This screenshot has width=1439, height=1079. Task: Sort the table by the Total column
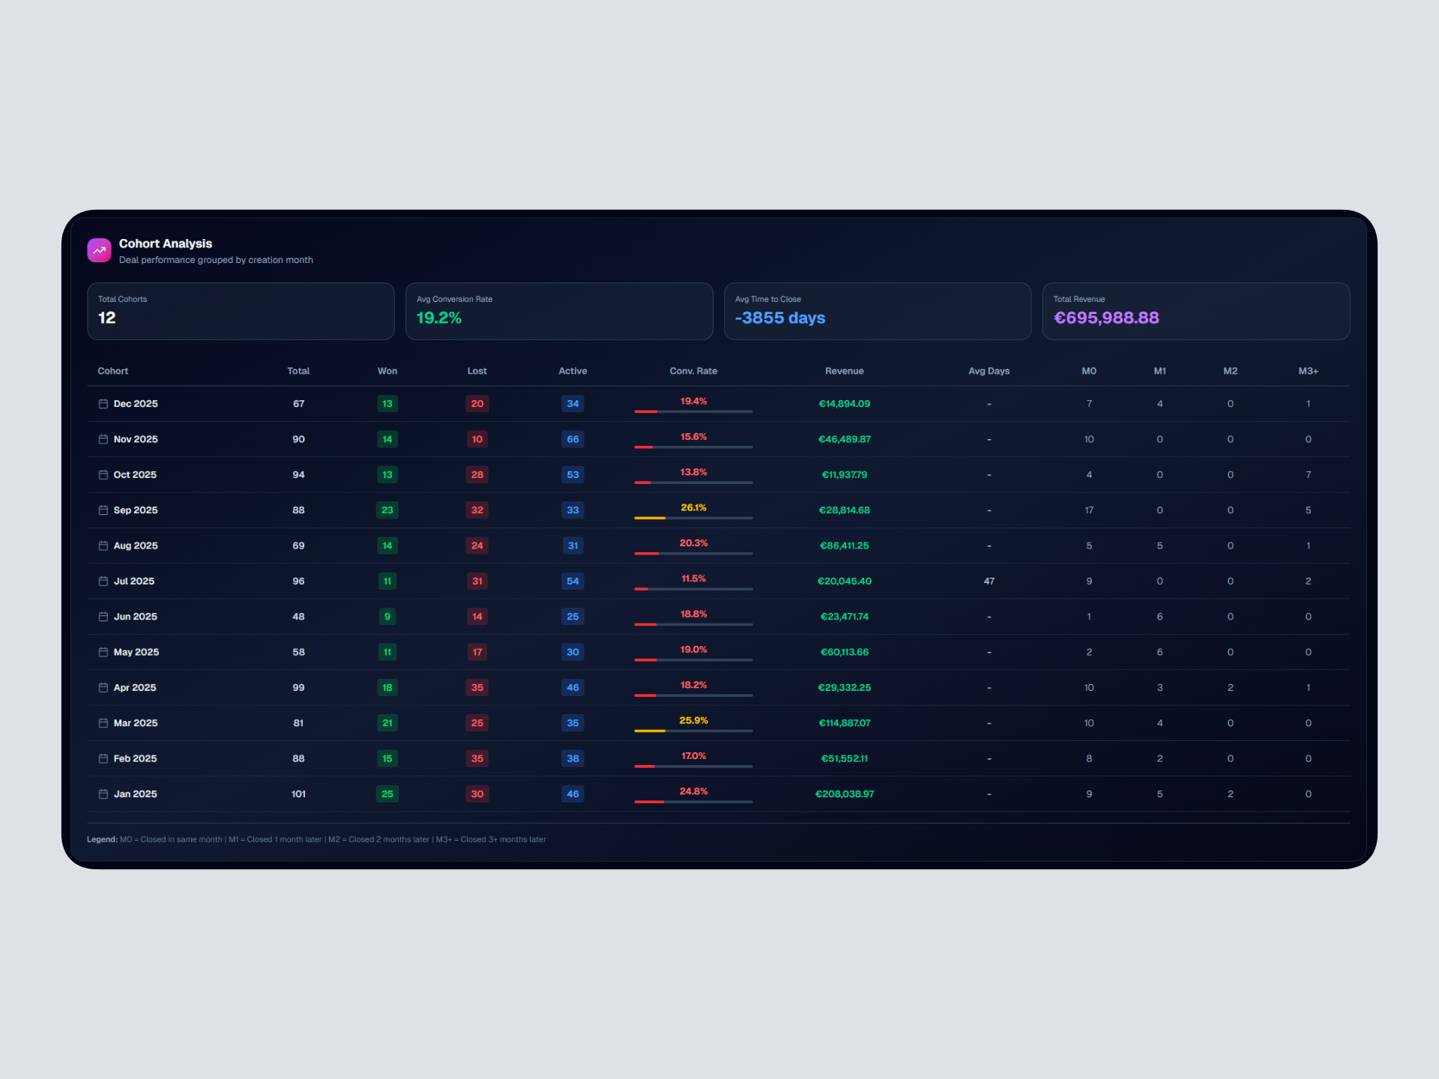(298, 370)
